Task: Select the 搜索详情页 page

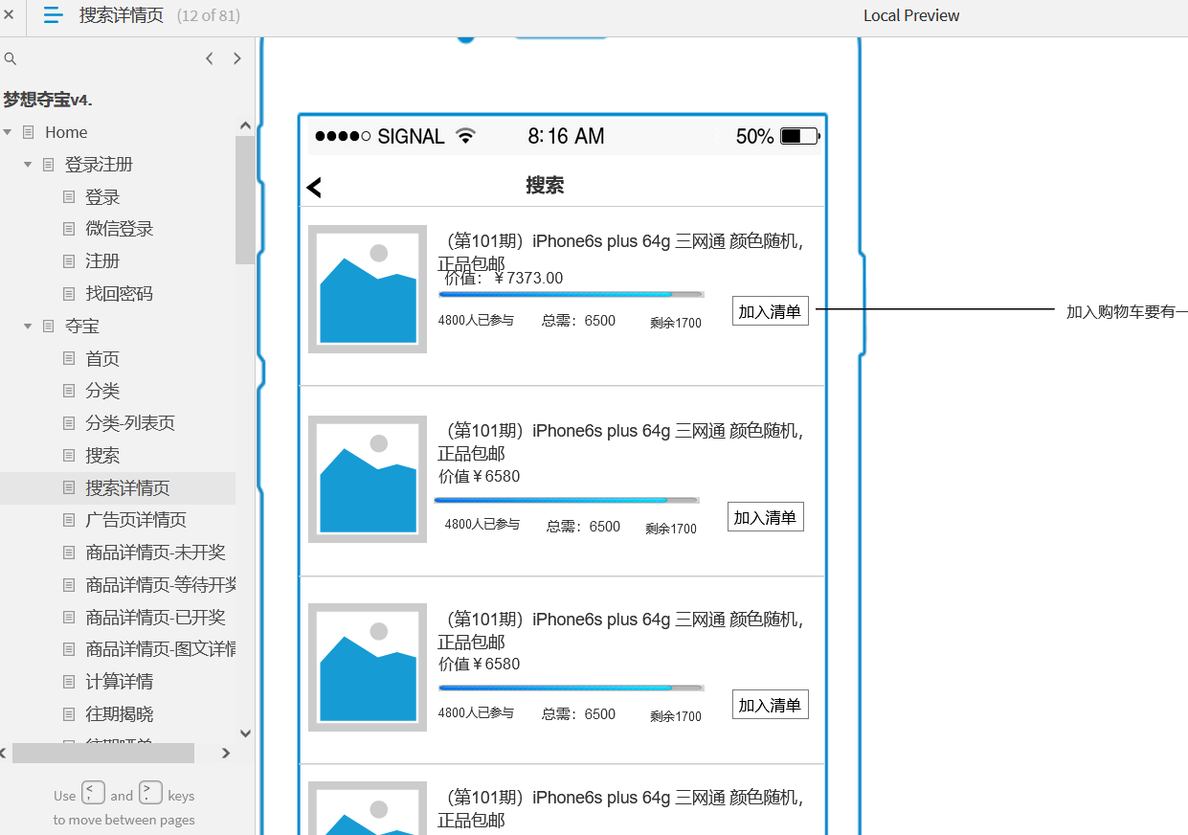Action: point(127,488)
